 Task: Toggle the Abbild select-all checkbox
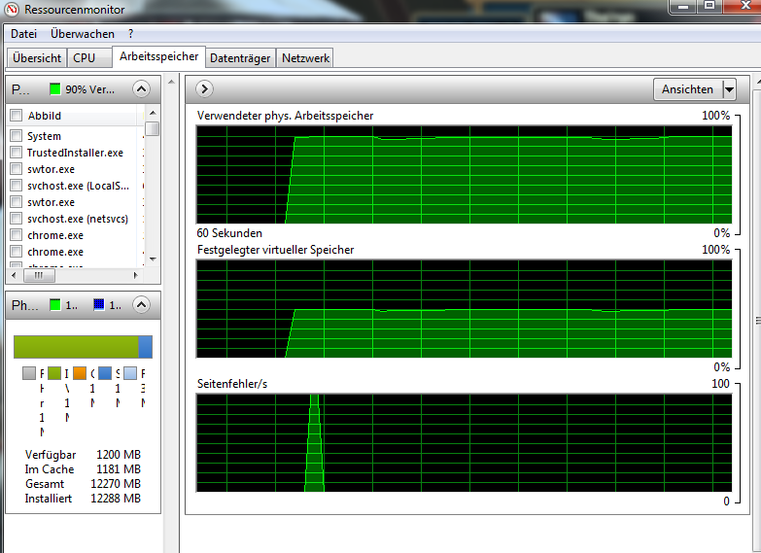coord(16,115)
